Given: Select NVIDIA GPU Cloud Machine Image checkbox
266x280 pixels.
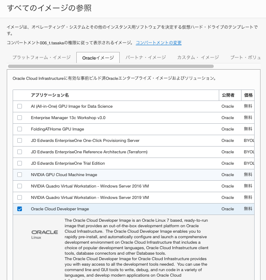Looking at the screenshot, I should (20, 175).
